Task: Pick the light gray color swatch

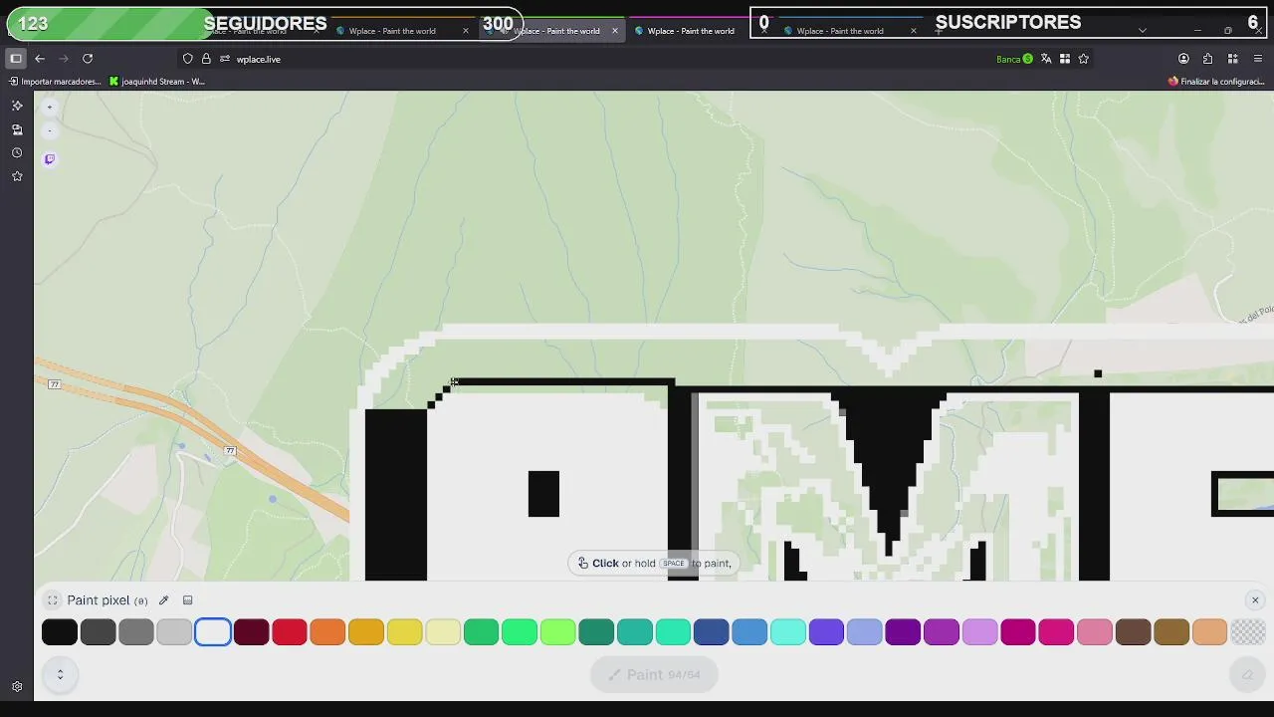Action: pos(174,632)
